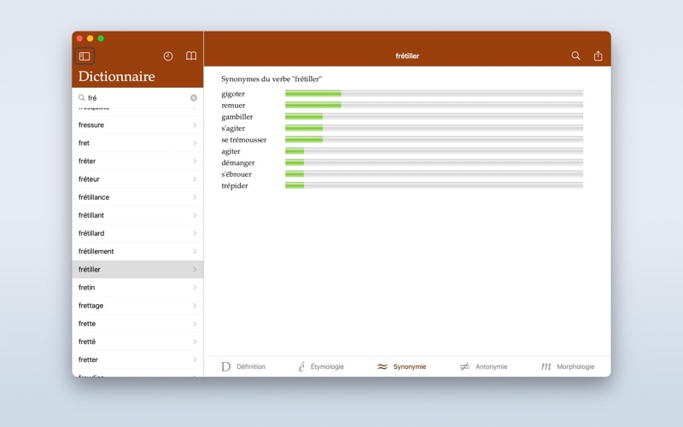Click the chevron on the 'fret' row

195,143
